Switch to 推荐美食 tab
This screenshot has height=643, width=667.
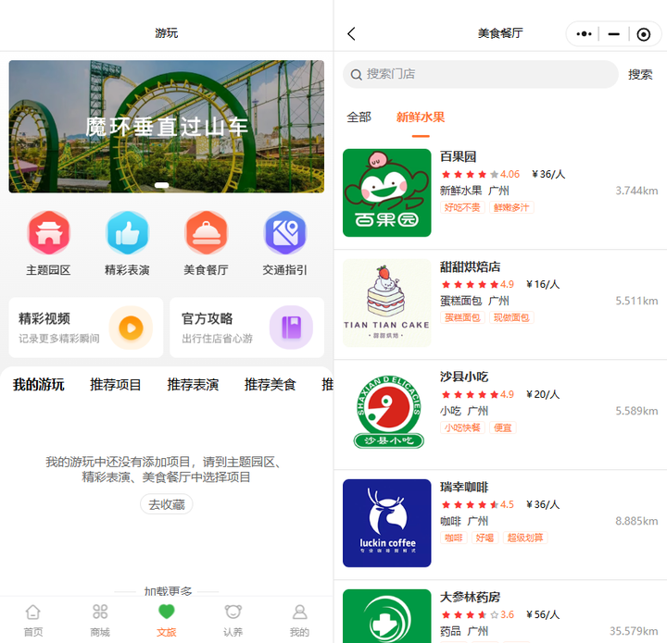[x=271, y=385]
